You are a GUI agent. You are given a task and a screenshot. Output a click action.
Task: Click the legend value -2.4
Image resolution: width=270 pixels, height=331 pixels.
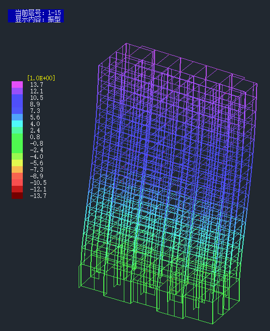click(x=37, y=150)
